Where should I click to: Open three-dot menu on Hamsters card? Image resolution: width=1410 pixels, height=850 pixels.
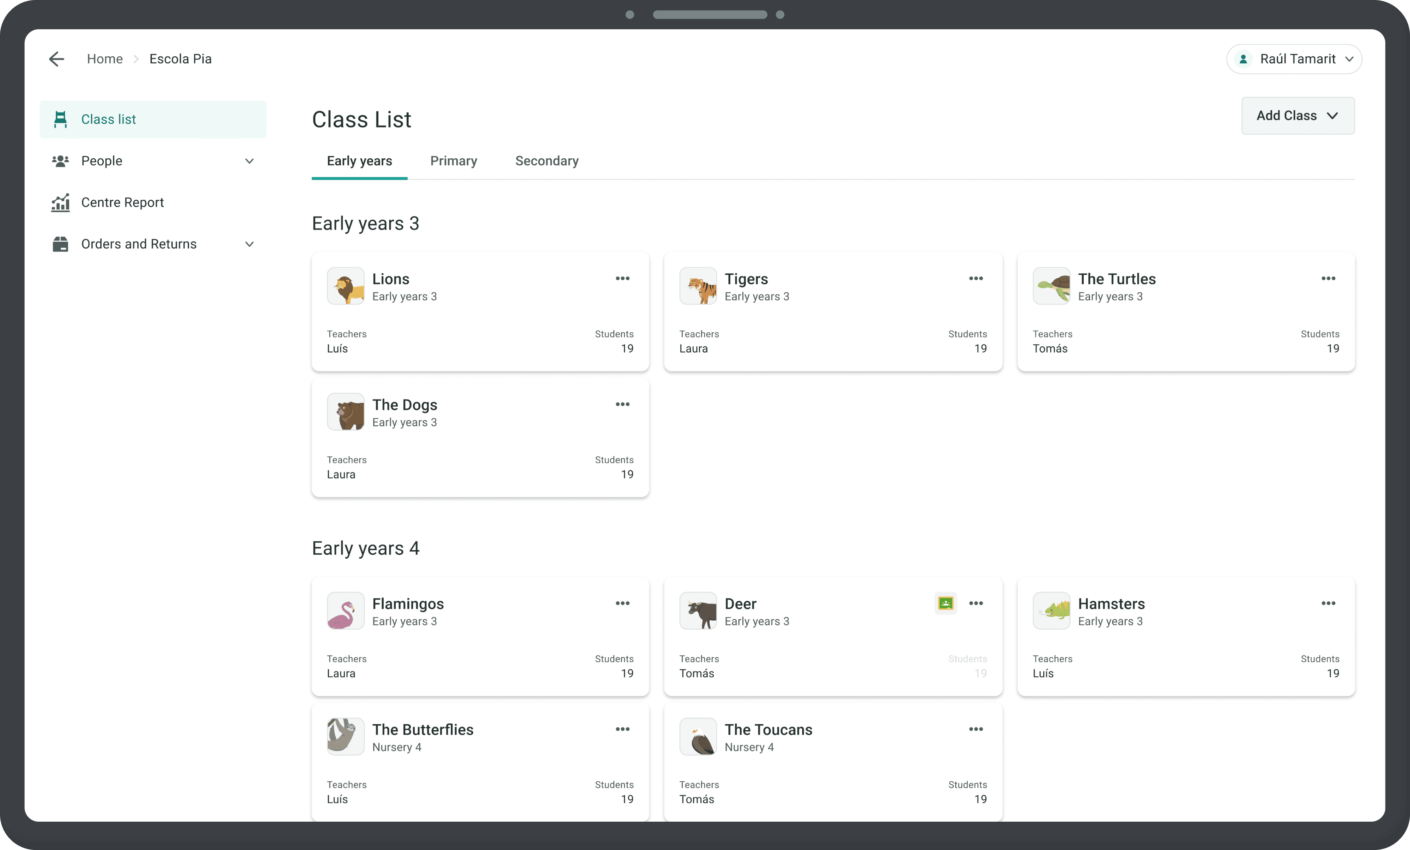tap(1328, 603)
